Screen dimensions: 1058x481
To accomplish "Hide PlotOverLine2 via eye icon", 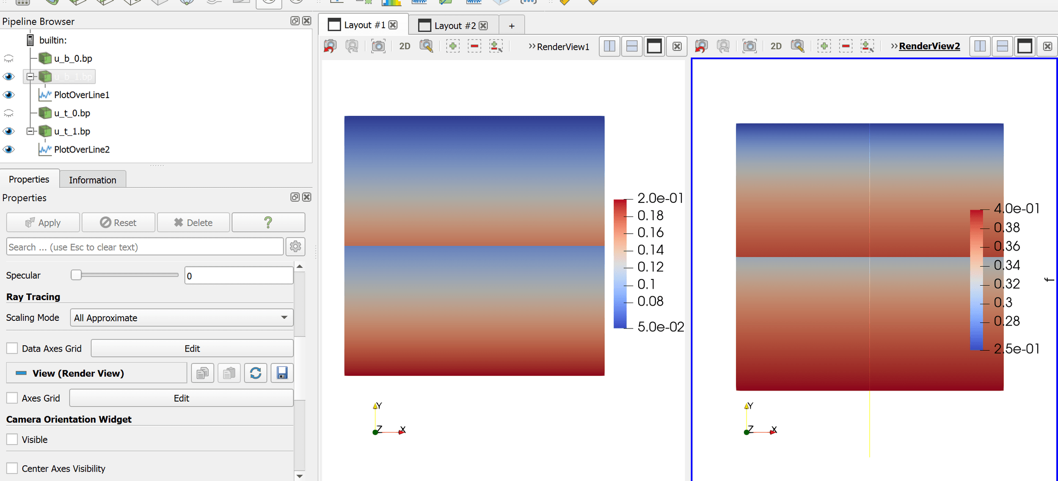I will [8, 149].
